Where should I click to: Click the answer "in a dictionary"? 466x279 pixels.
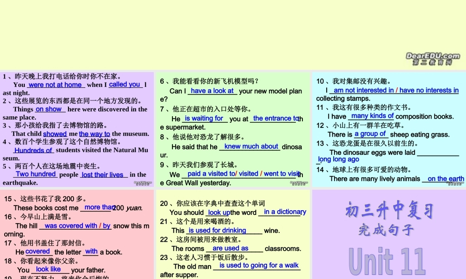pos(285,212)
